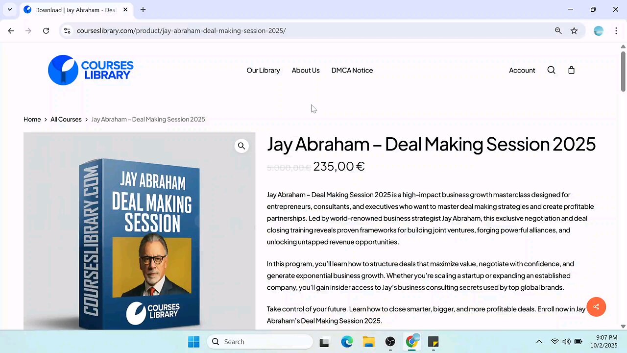View site information icon in address bar
Viewport: 627px width, 353px height.
68,30
